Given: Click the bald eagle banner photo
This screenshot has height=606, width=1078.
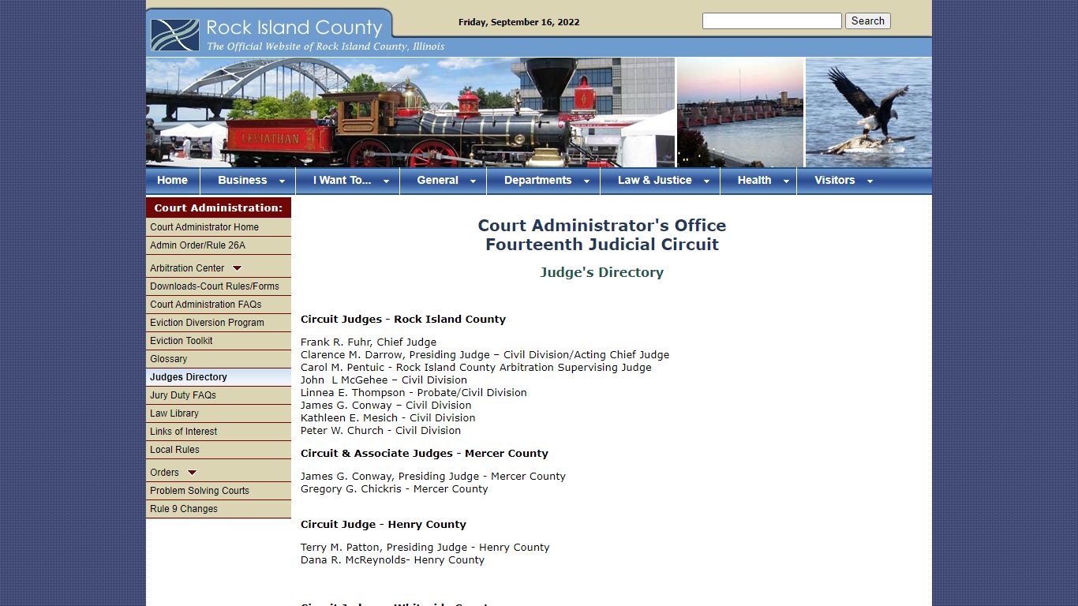Looking at the screenshot, I should point(869,112).
